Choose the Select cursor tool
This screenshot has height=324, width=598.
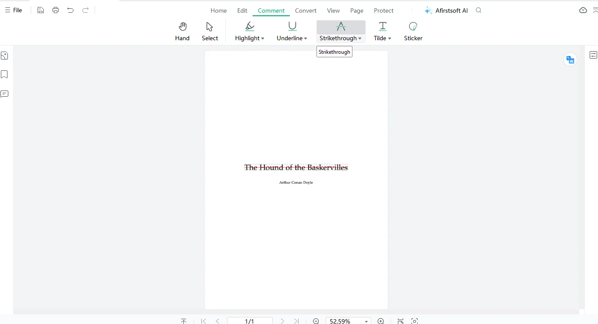pos(210,31)
